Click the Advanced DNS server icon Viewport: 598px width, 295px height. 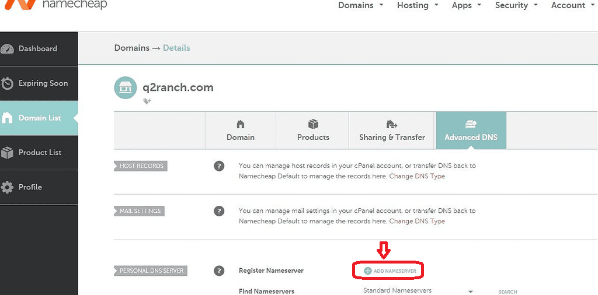471,124
